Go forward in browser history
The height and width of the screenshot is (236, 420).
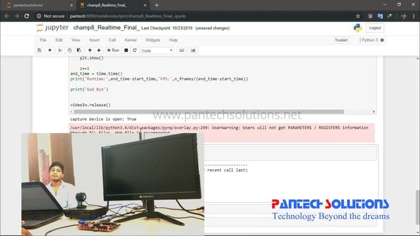click(16, 16)
